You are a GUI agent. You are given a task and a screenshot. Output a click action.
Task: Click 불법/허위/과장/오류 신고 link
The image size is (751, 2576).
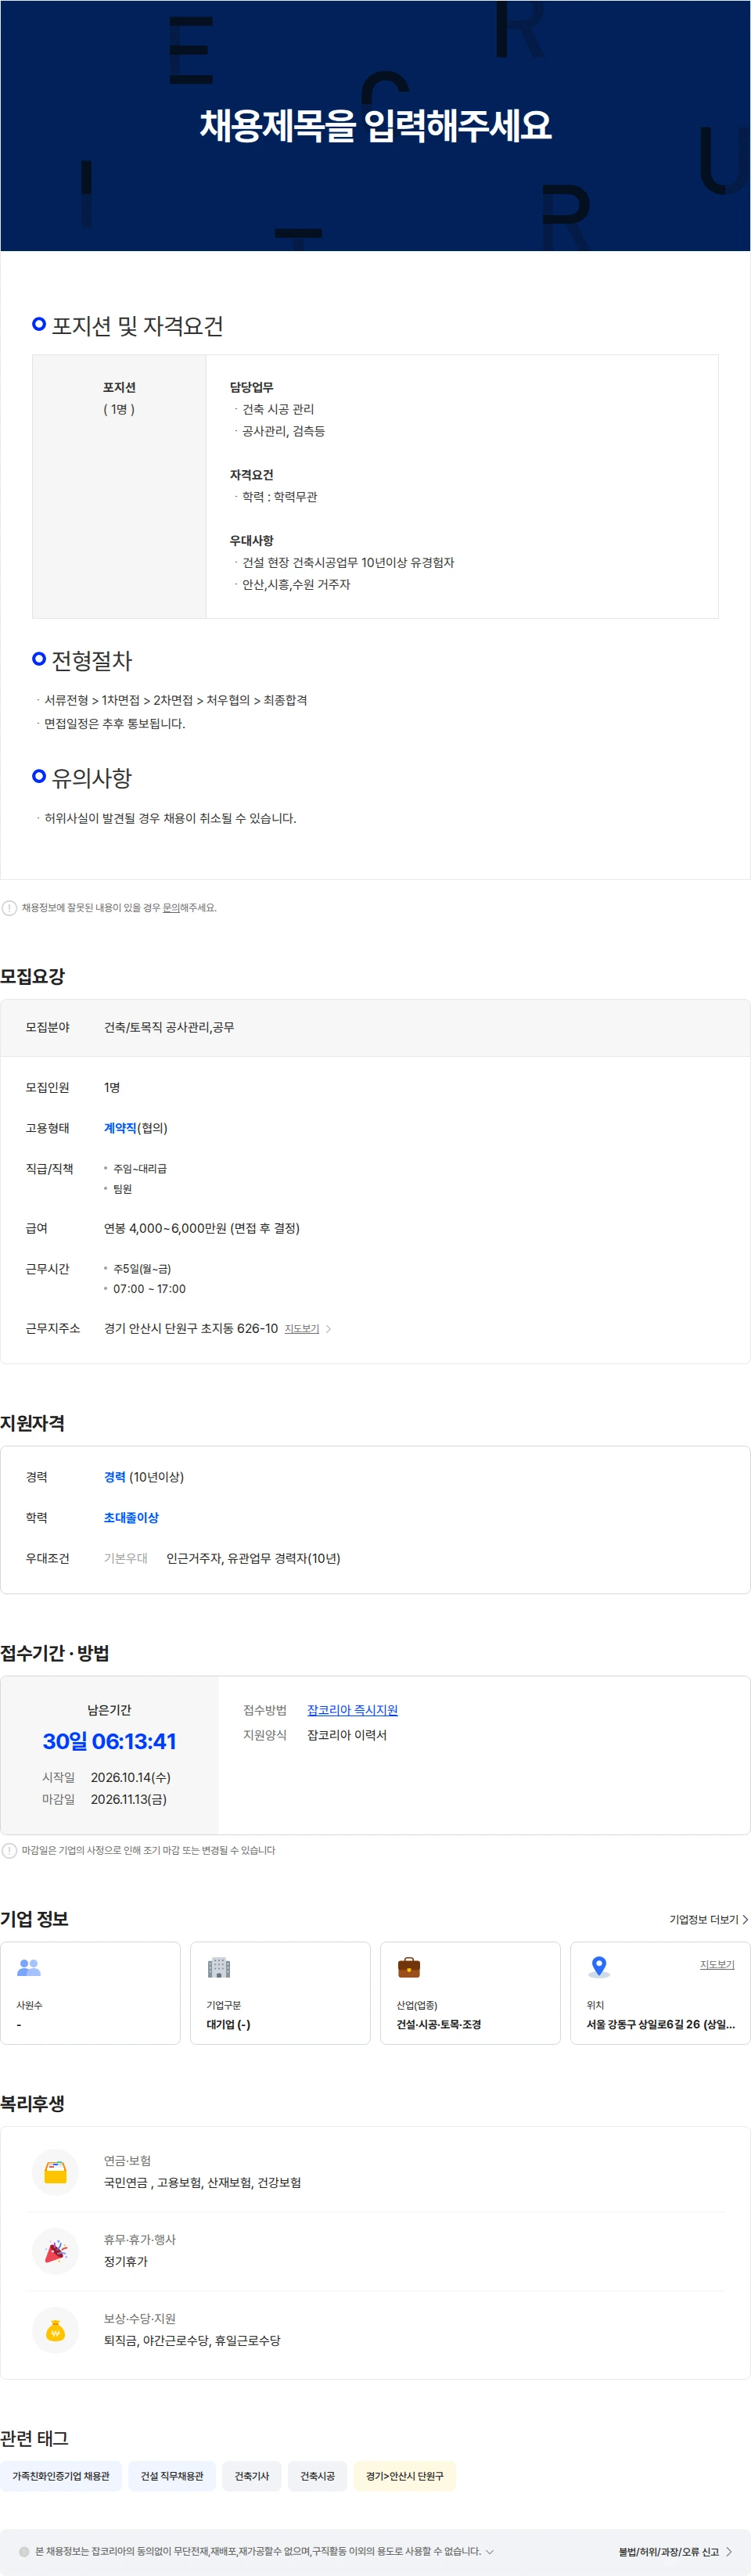point(675,2551)
